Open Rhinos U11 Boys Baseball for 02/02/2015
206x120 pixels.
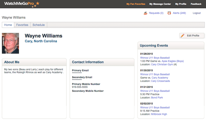155,107
